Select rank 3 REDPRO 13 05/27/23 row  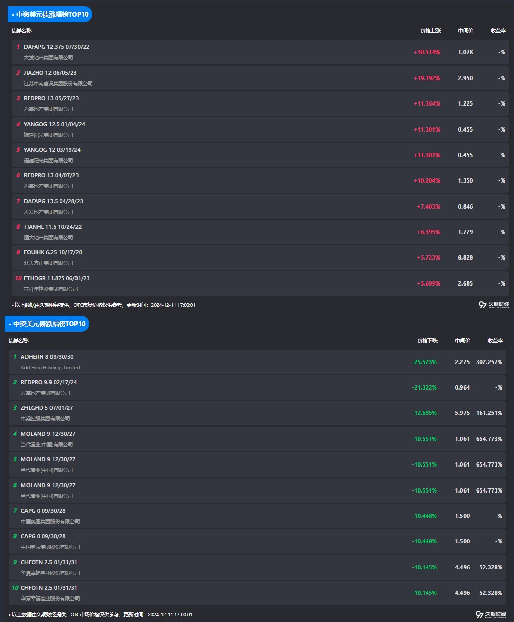coord(261,103)
